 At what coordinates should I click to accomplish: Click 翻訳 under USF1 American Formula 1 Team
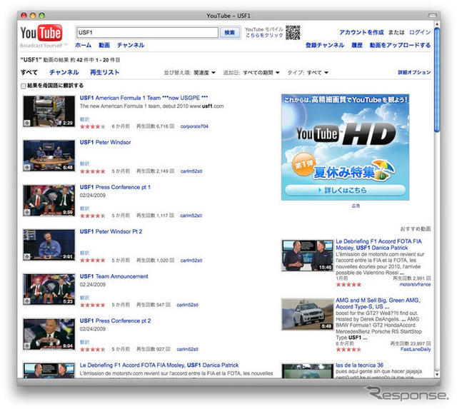pos(84,119)
